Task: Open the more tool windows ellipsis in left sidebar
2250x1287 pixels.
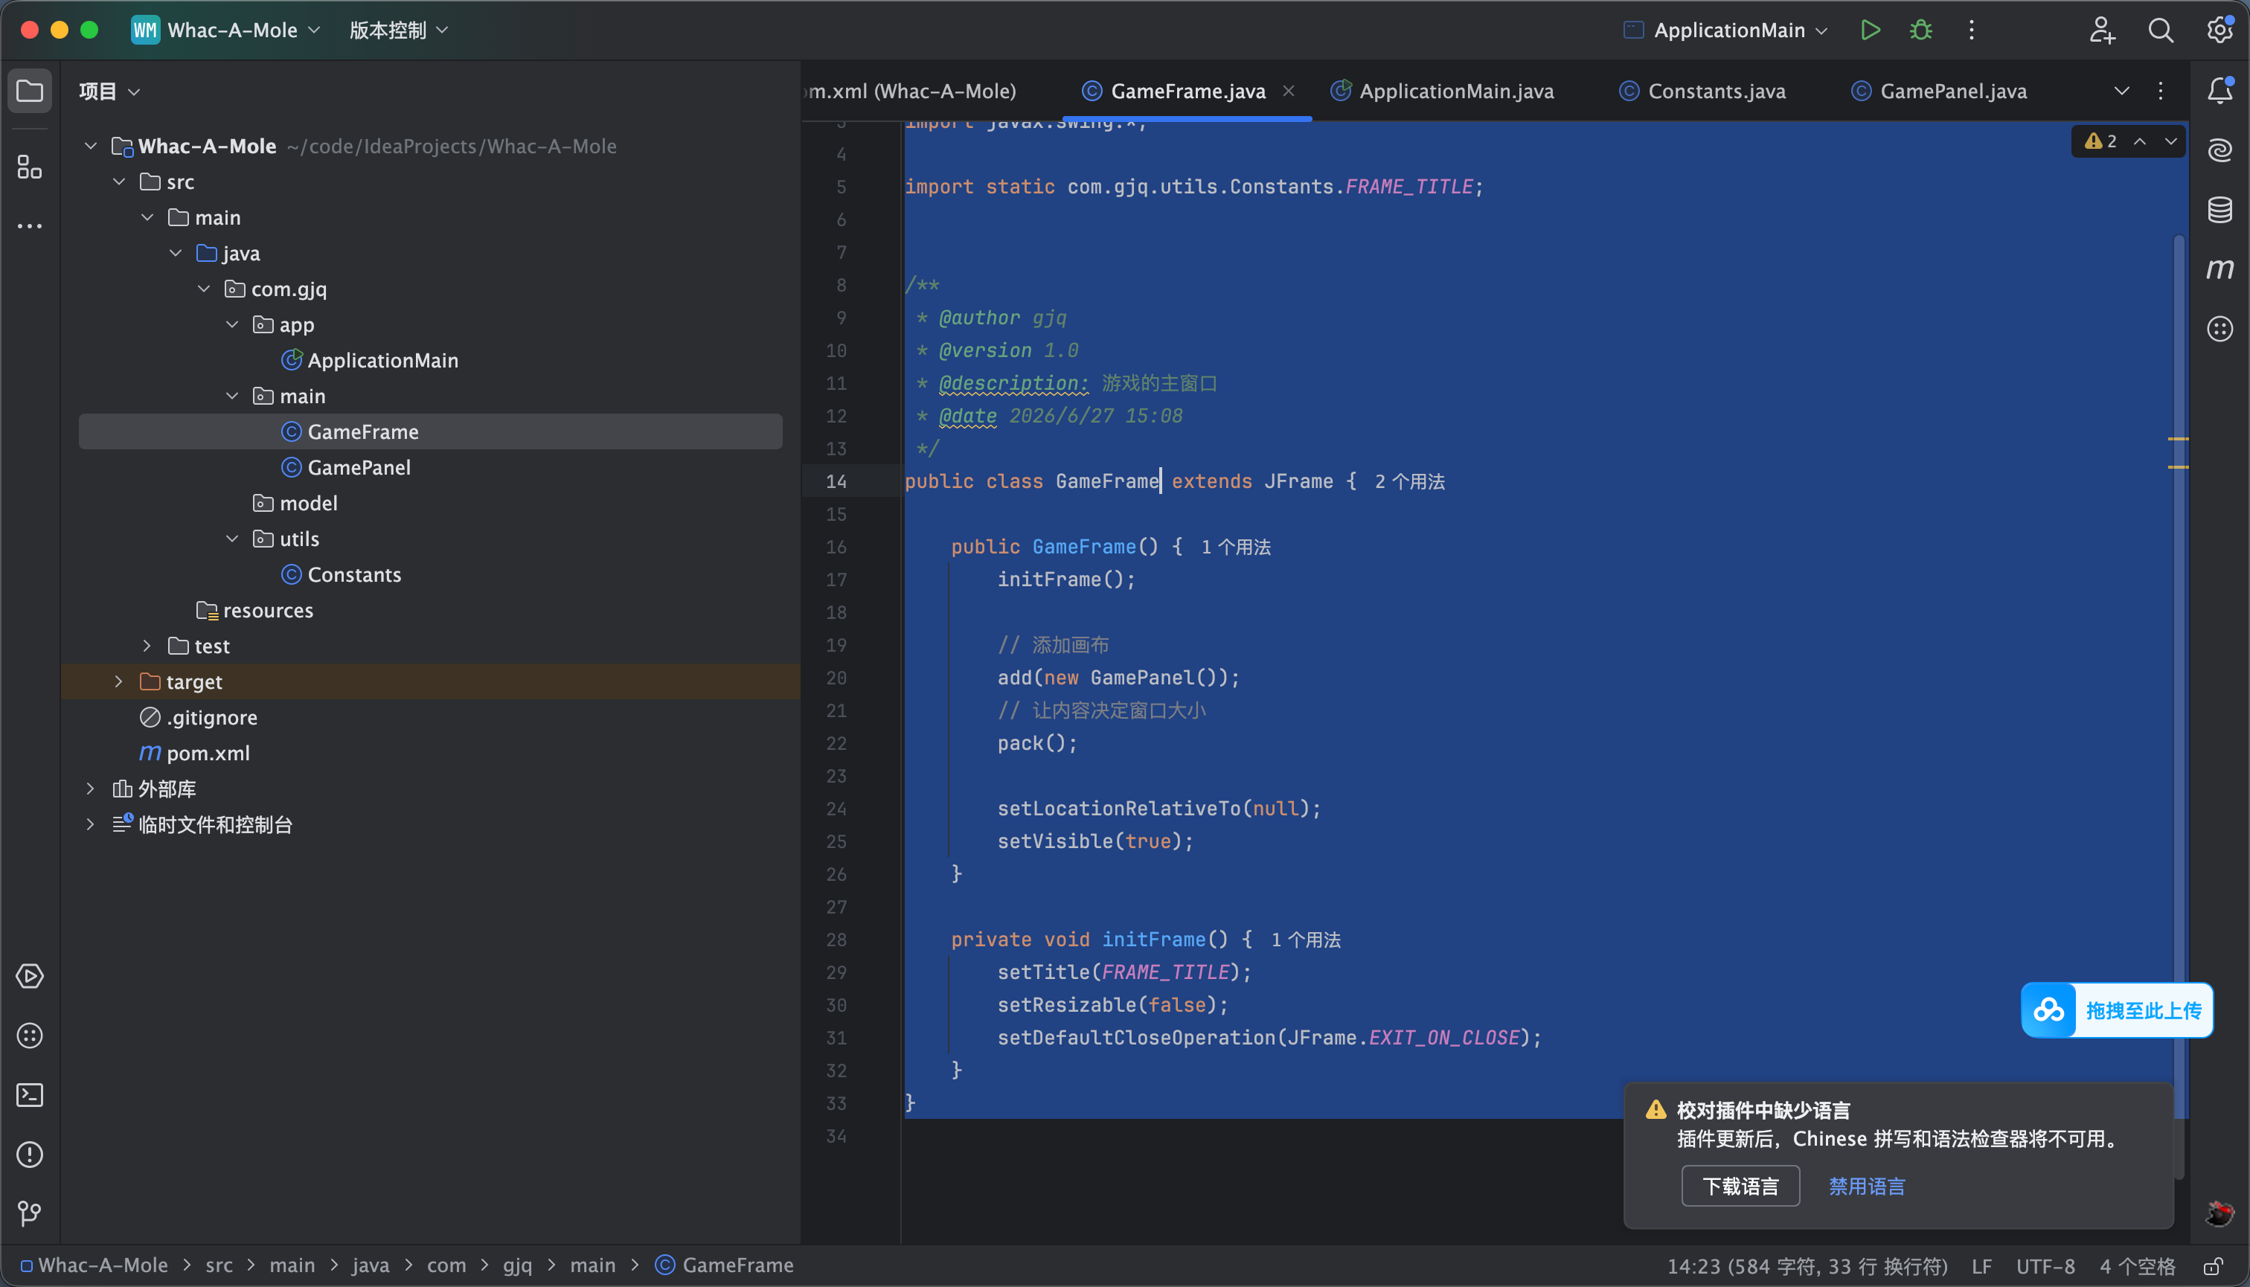Action: coord(30,226)
